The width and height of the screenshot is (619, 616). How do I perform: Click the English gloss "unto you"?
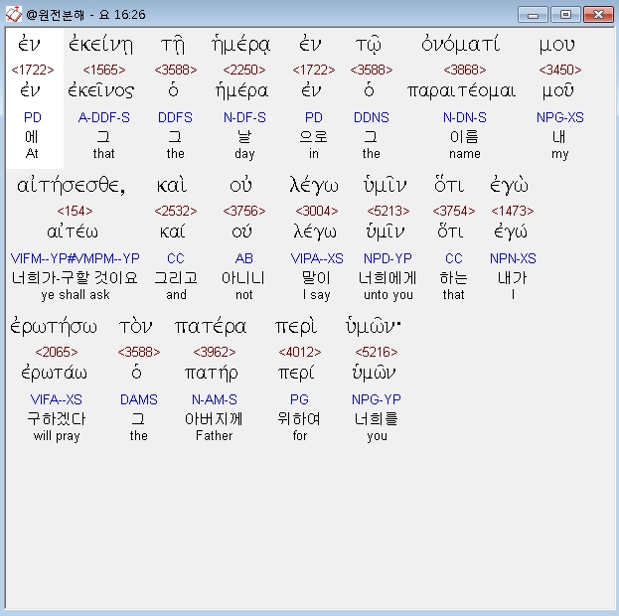point(388,295)
